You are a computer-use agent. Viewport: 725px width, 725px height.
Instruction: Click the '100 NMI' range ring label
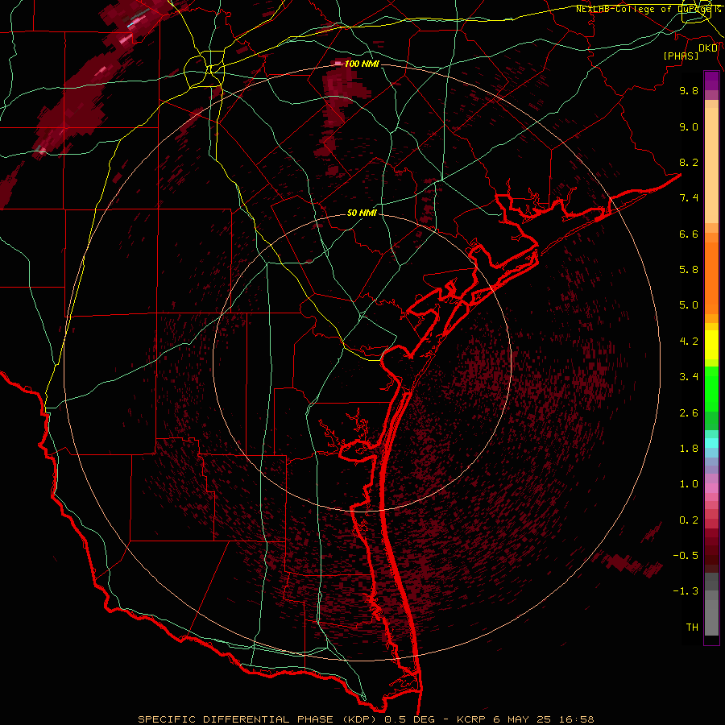tap(362, 64)
